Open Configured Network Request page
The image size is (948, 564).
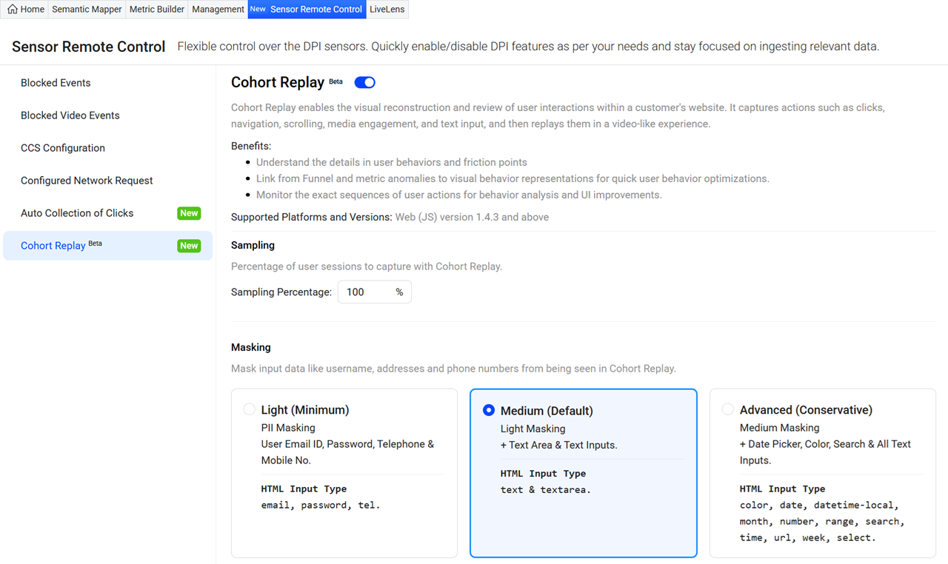(87, 181)
